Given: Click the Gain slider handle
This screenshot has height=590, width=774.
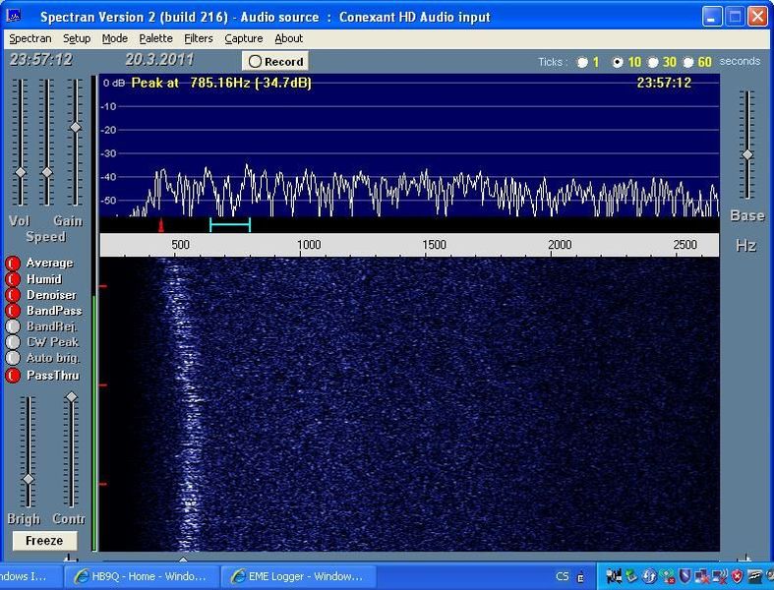Looking at the screenshot, I should (x=75, y=127).
